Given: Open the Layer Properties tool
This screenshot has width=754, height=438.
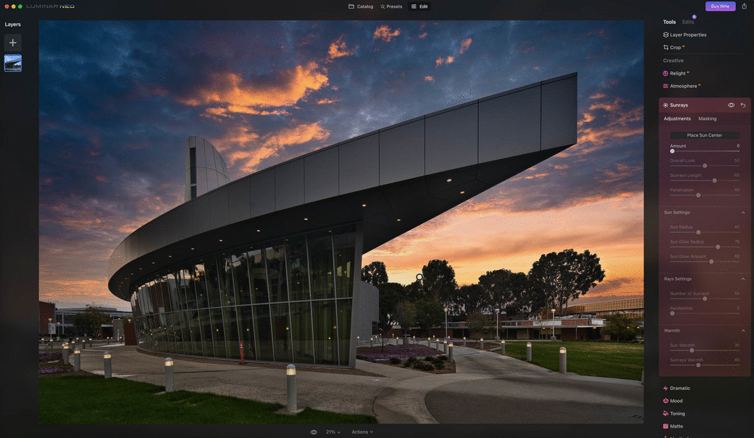Looking at the screenshot, I should point(688,35).
